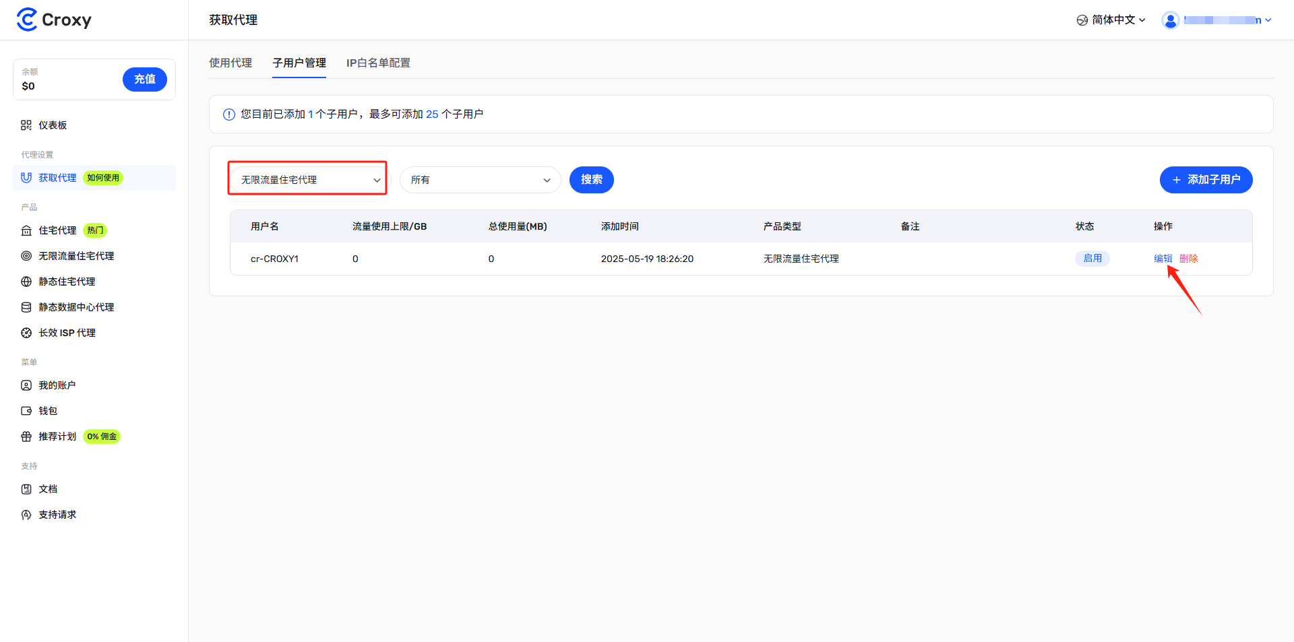Viewport: 1294px width, 642px height.
Task: Click the language globe icon
Action: 1082,20
